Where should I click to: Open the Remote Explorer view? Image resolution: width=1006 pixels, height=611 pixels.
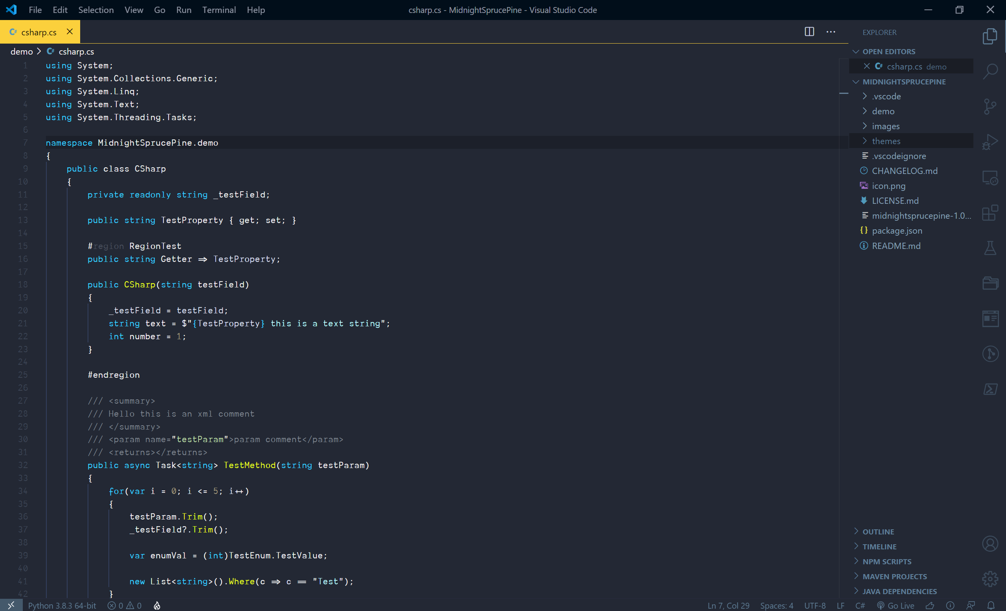click(x=989, y=177)
